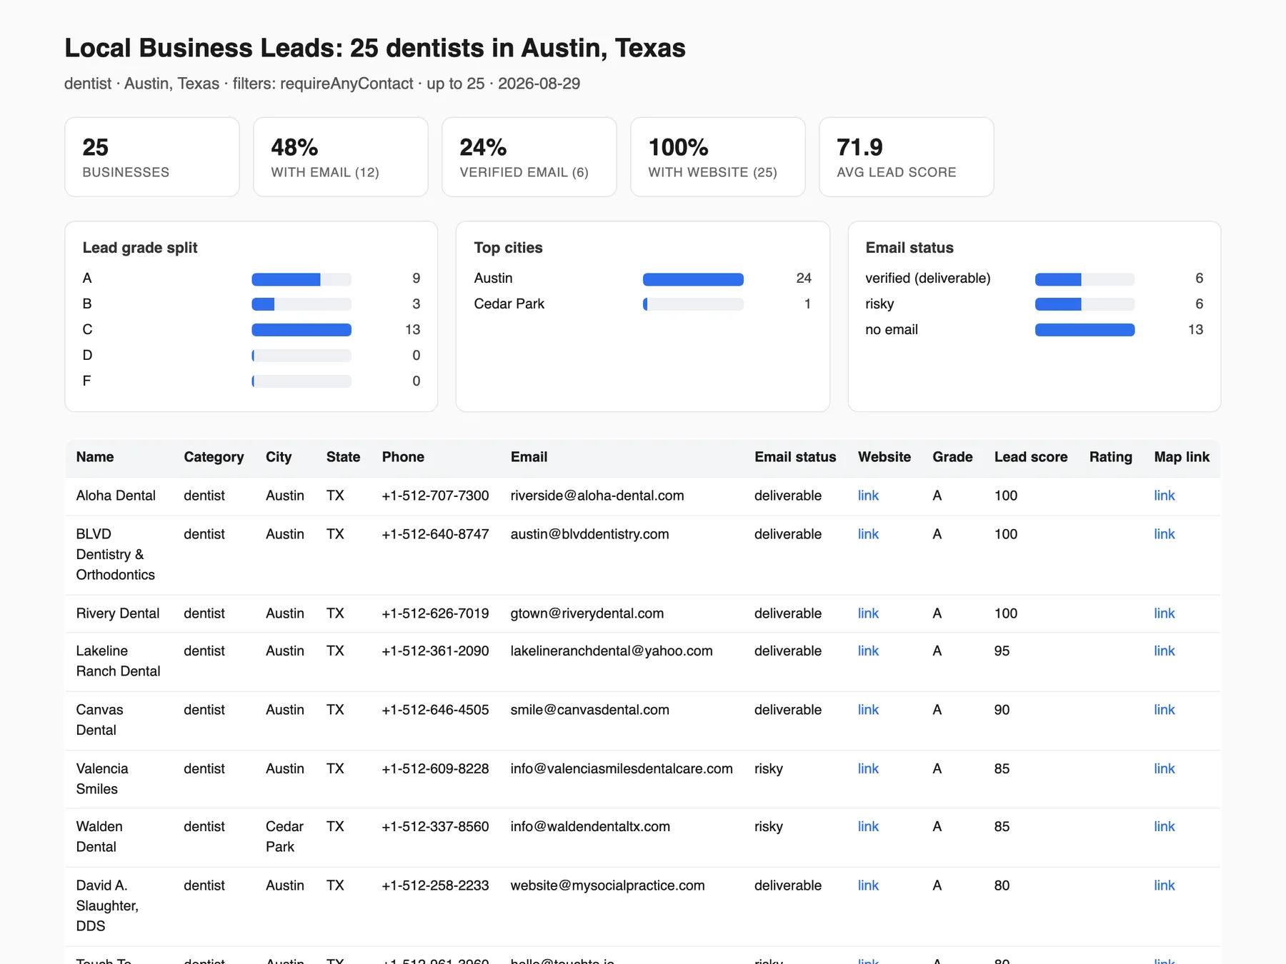Open Canvas Dental website link
The width and height of the screenshot is (1286, 964).
pos(868,710)
